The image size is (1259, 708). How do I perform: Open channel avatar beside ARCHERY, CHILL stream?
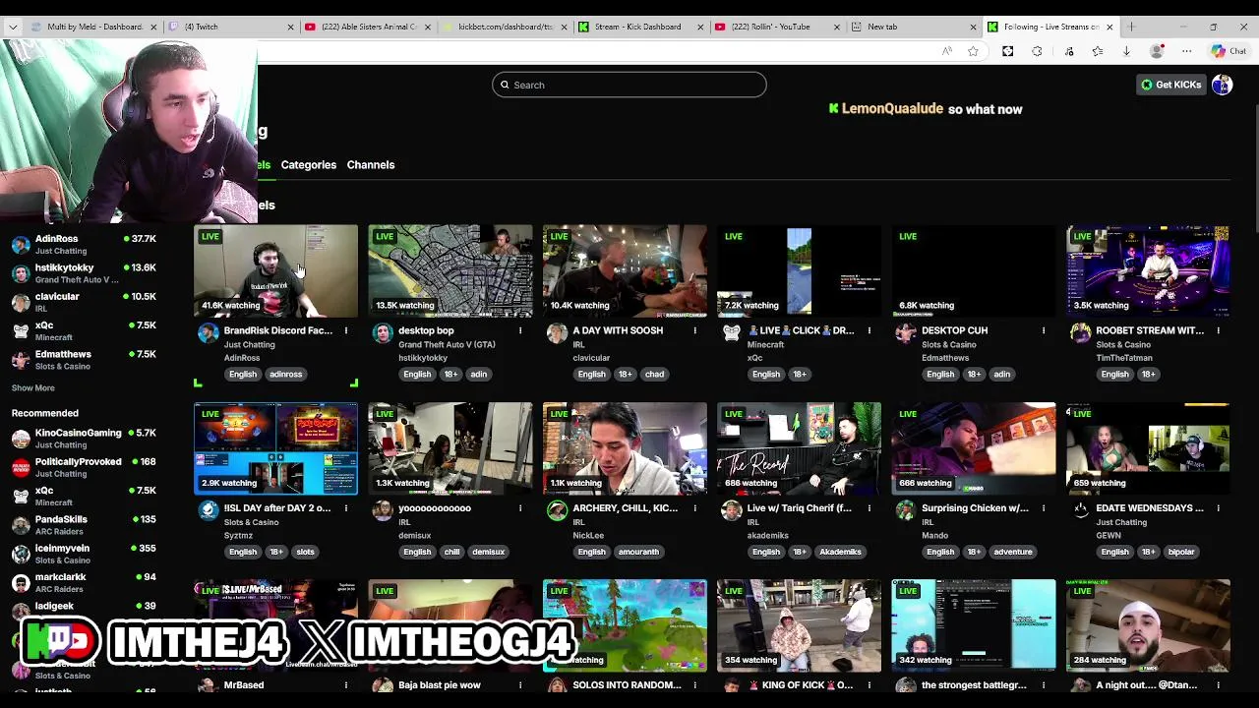(557, 510)
